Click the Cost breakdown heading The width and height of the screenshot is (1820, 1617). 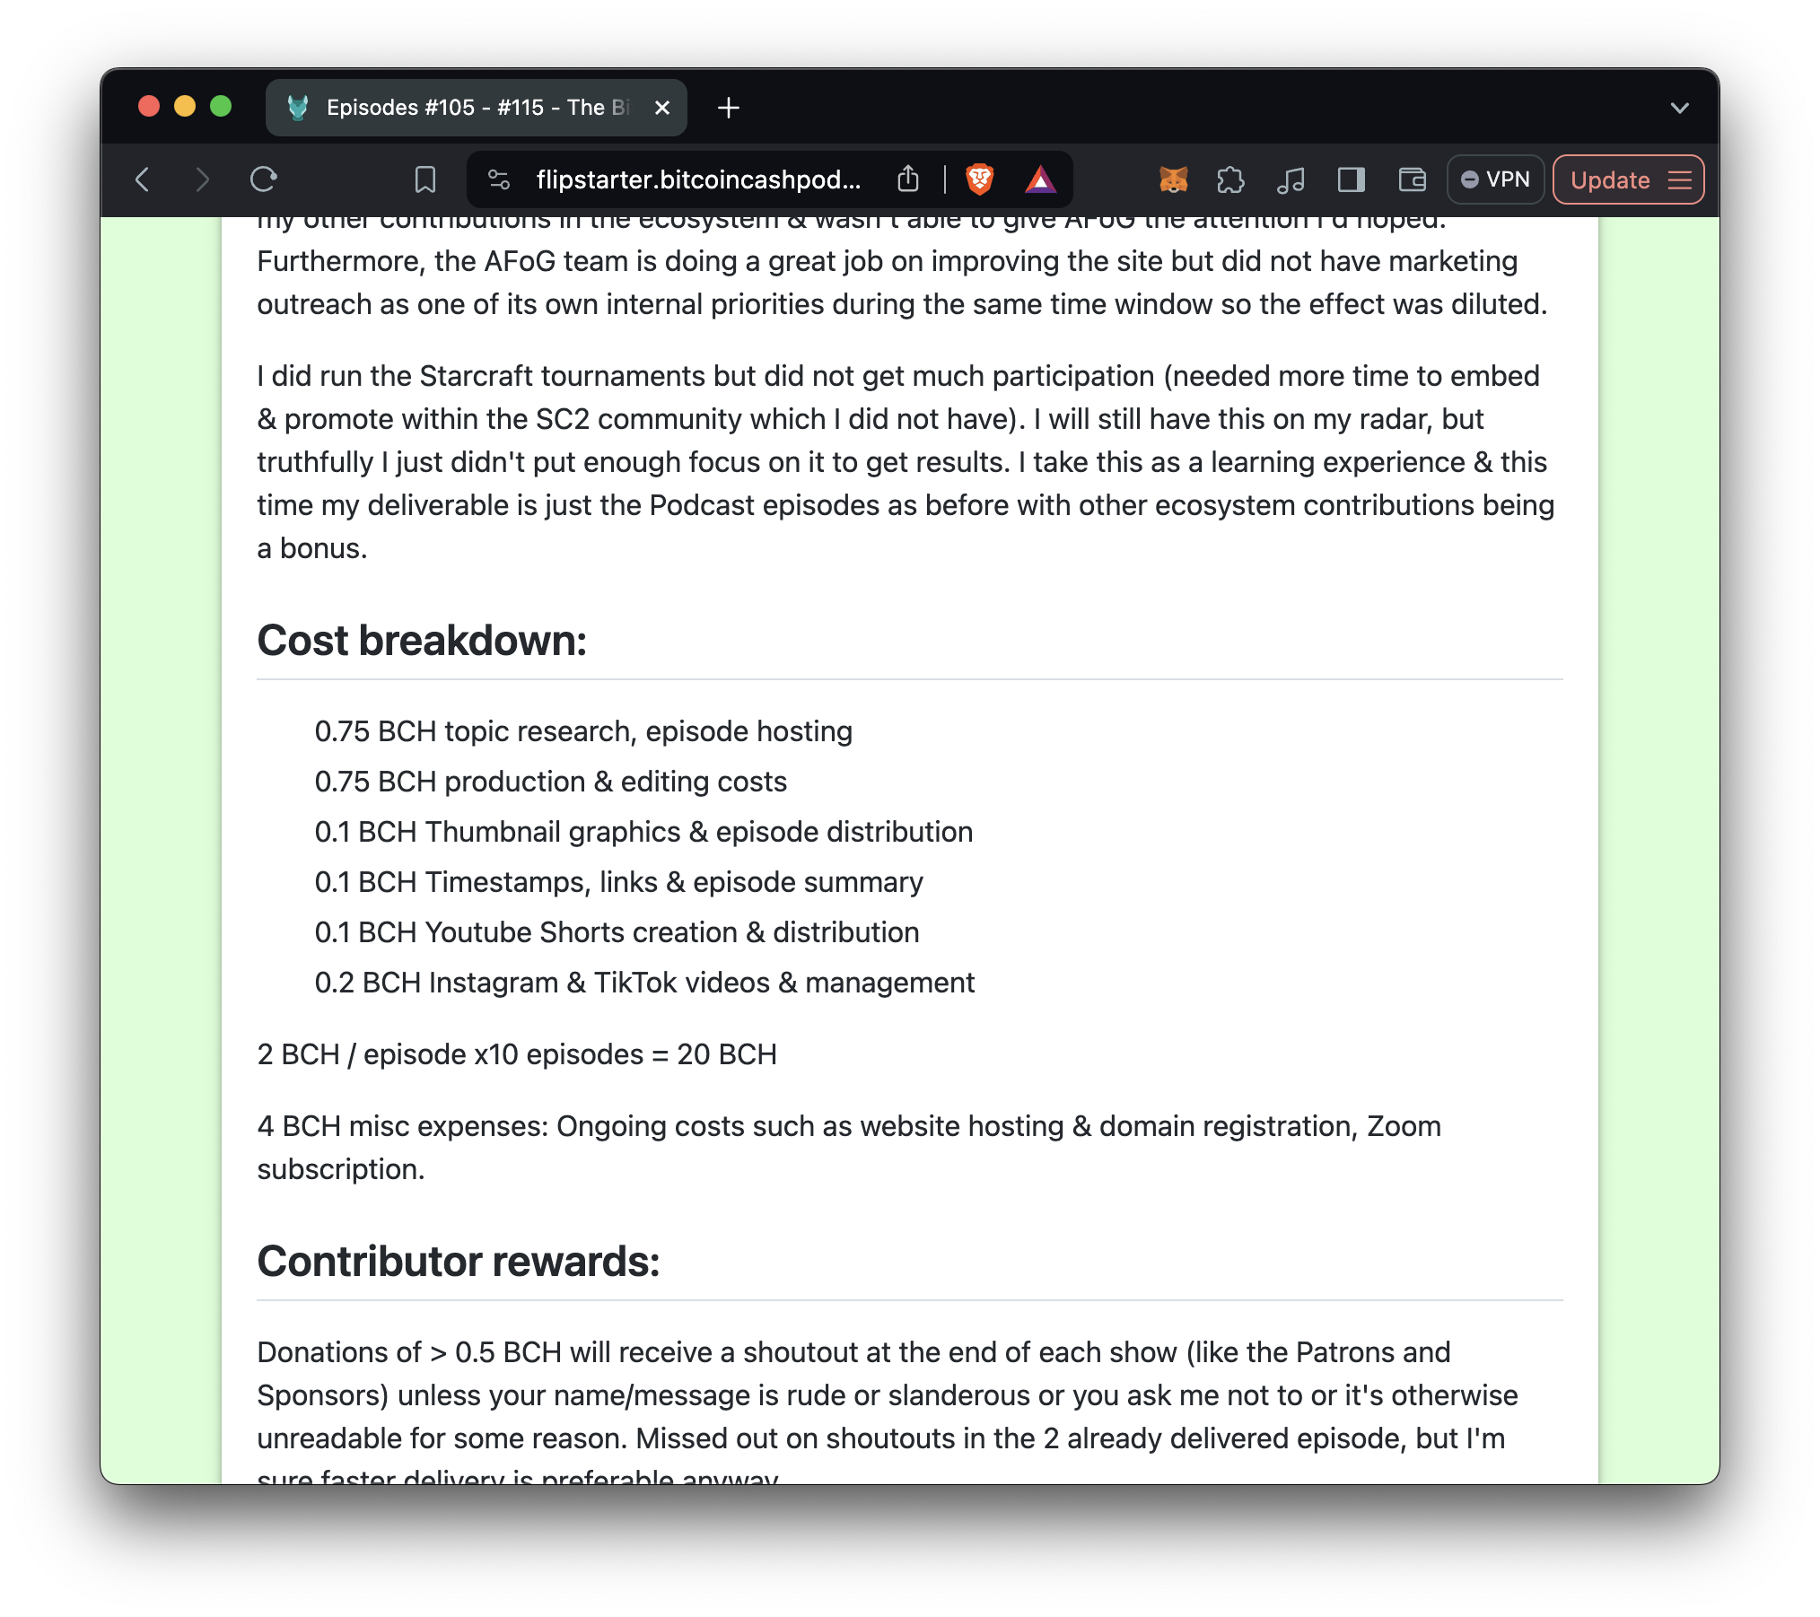point(422,641)
